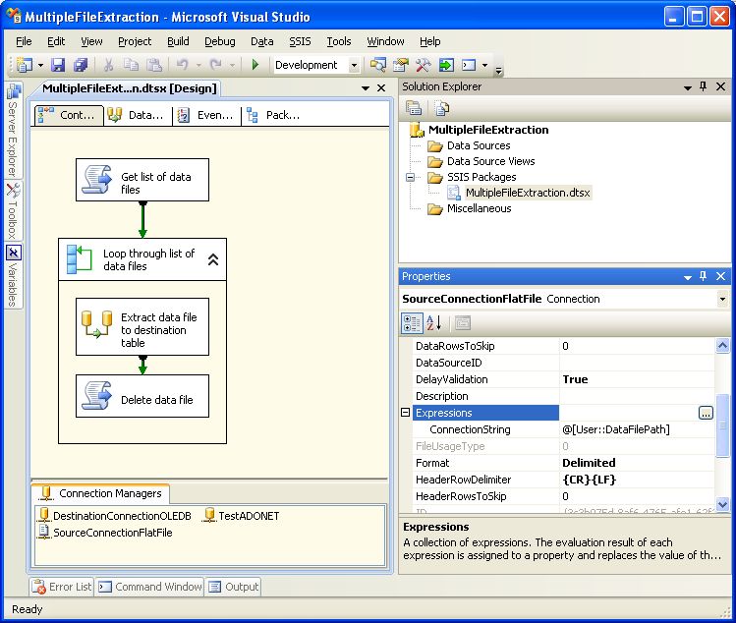Open the Development configuration dropdown
The image size is (736, 623).
[x=355, y=65]
